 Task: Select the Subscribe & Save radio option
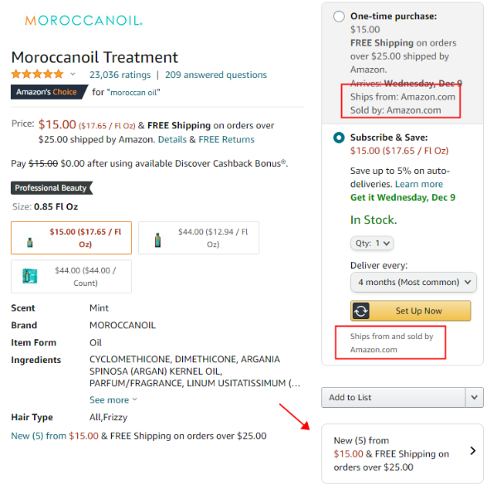pyautogui.click(x=339, y=138)
